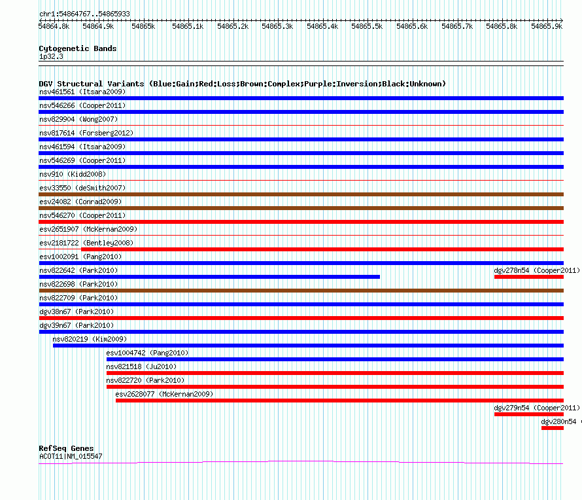The image size is (582, 500).
Task: Click the nsv817614 (Forsberg2012) label
Action: tap(86, 133)
